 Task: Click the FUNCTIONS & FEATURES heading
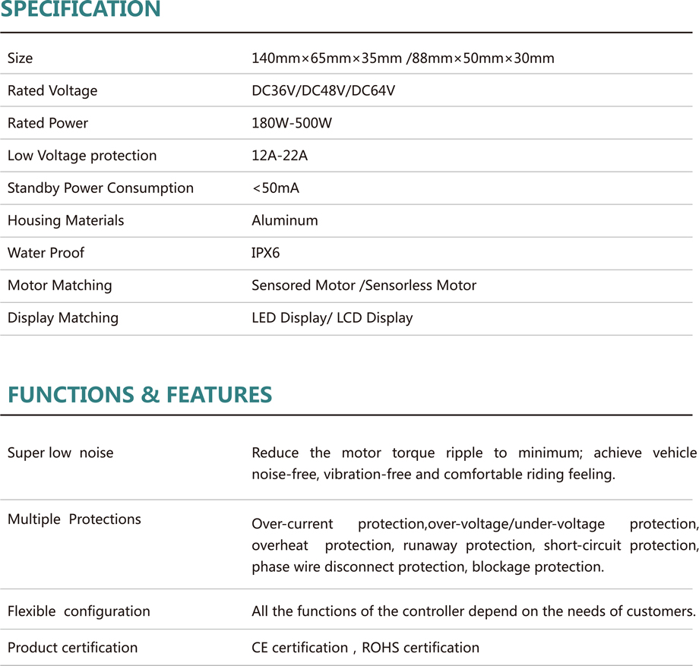(140, 395)
